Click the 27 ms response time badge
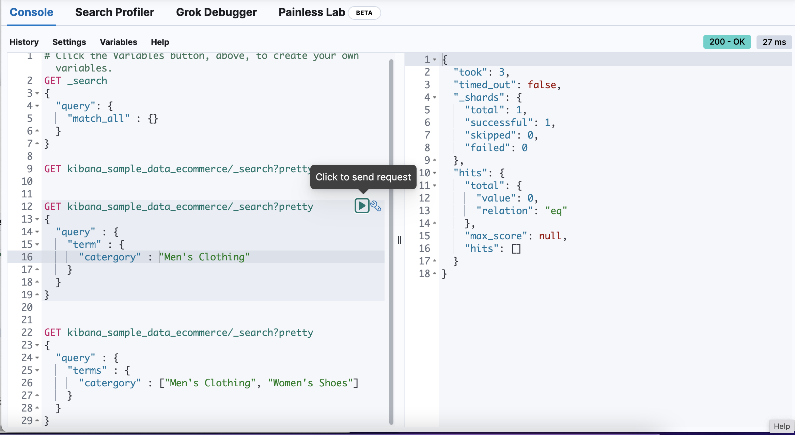Screen dimensions: 795x435 click(x=774, y=42)
